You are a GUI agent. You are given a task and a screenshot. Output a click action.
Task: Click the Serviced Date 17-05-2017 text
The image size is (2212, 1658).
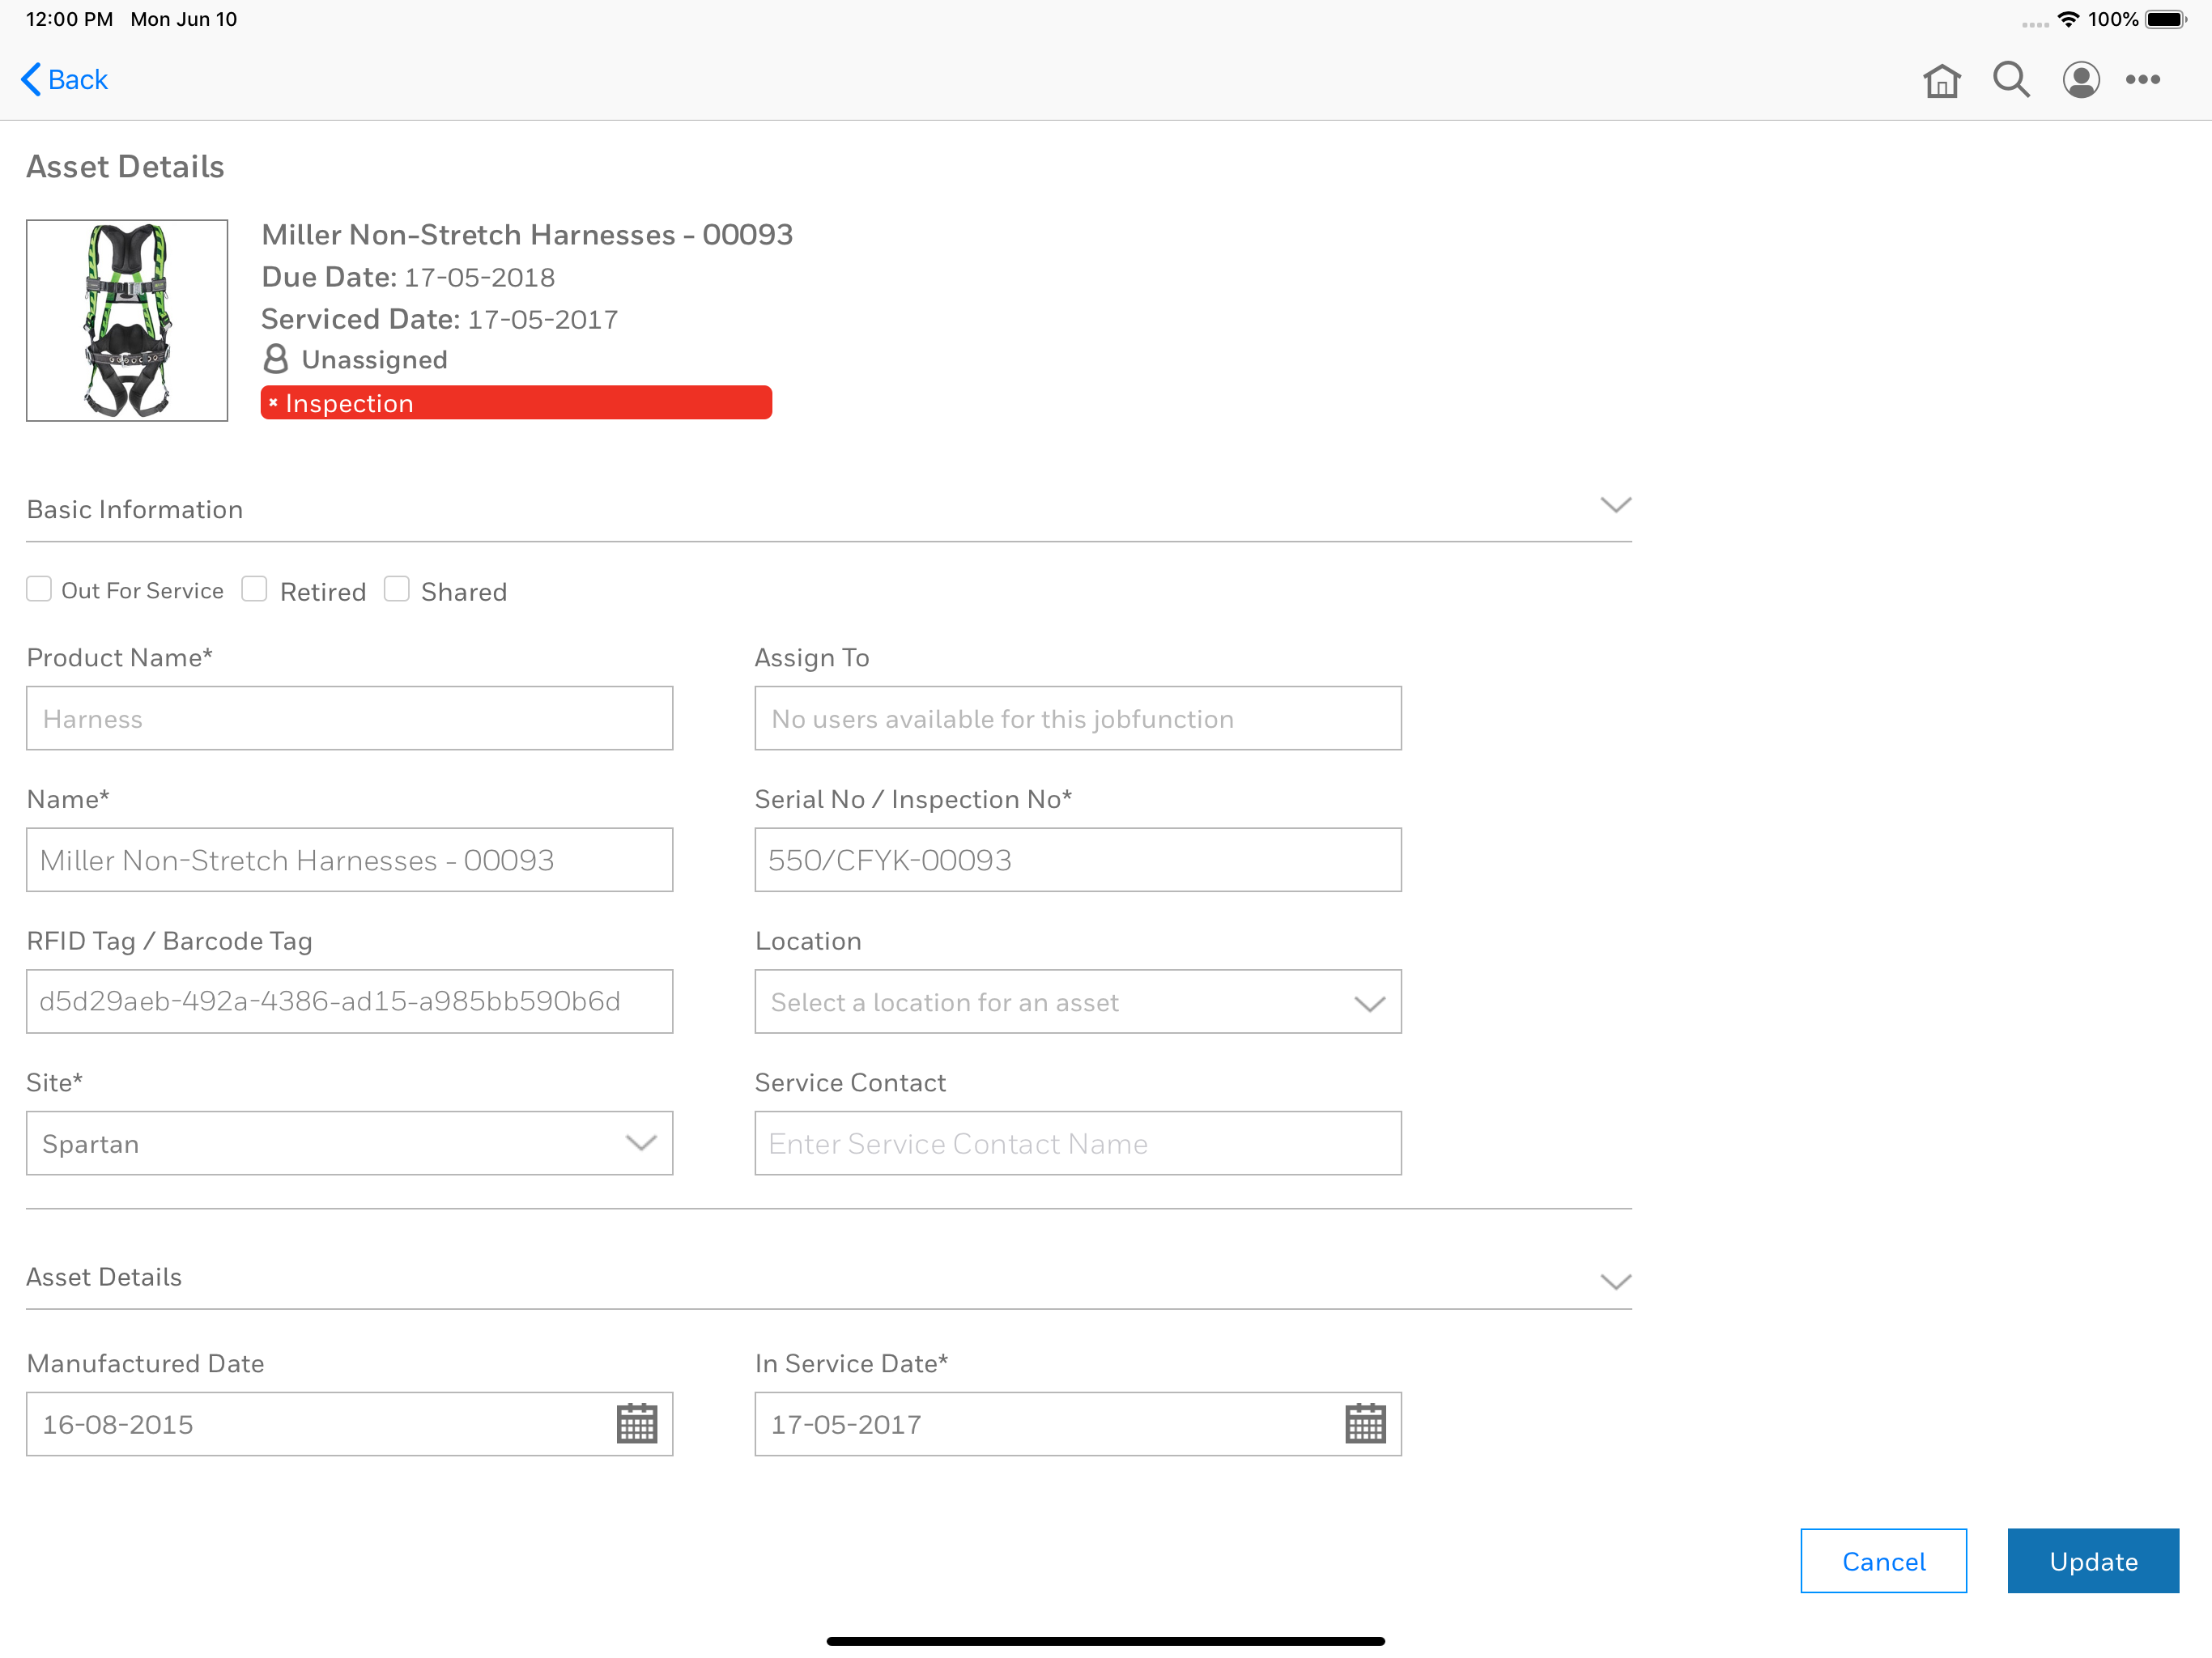(439, 319)
